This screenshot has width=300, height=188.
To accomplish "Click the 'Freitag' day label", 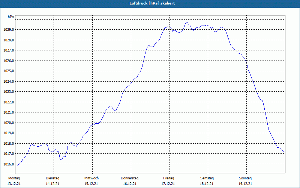I will point(168,178).
